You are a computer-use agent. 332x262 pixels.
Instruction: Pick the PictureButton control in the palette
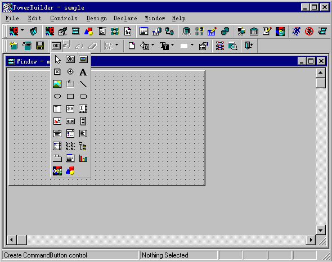83,59
